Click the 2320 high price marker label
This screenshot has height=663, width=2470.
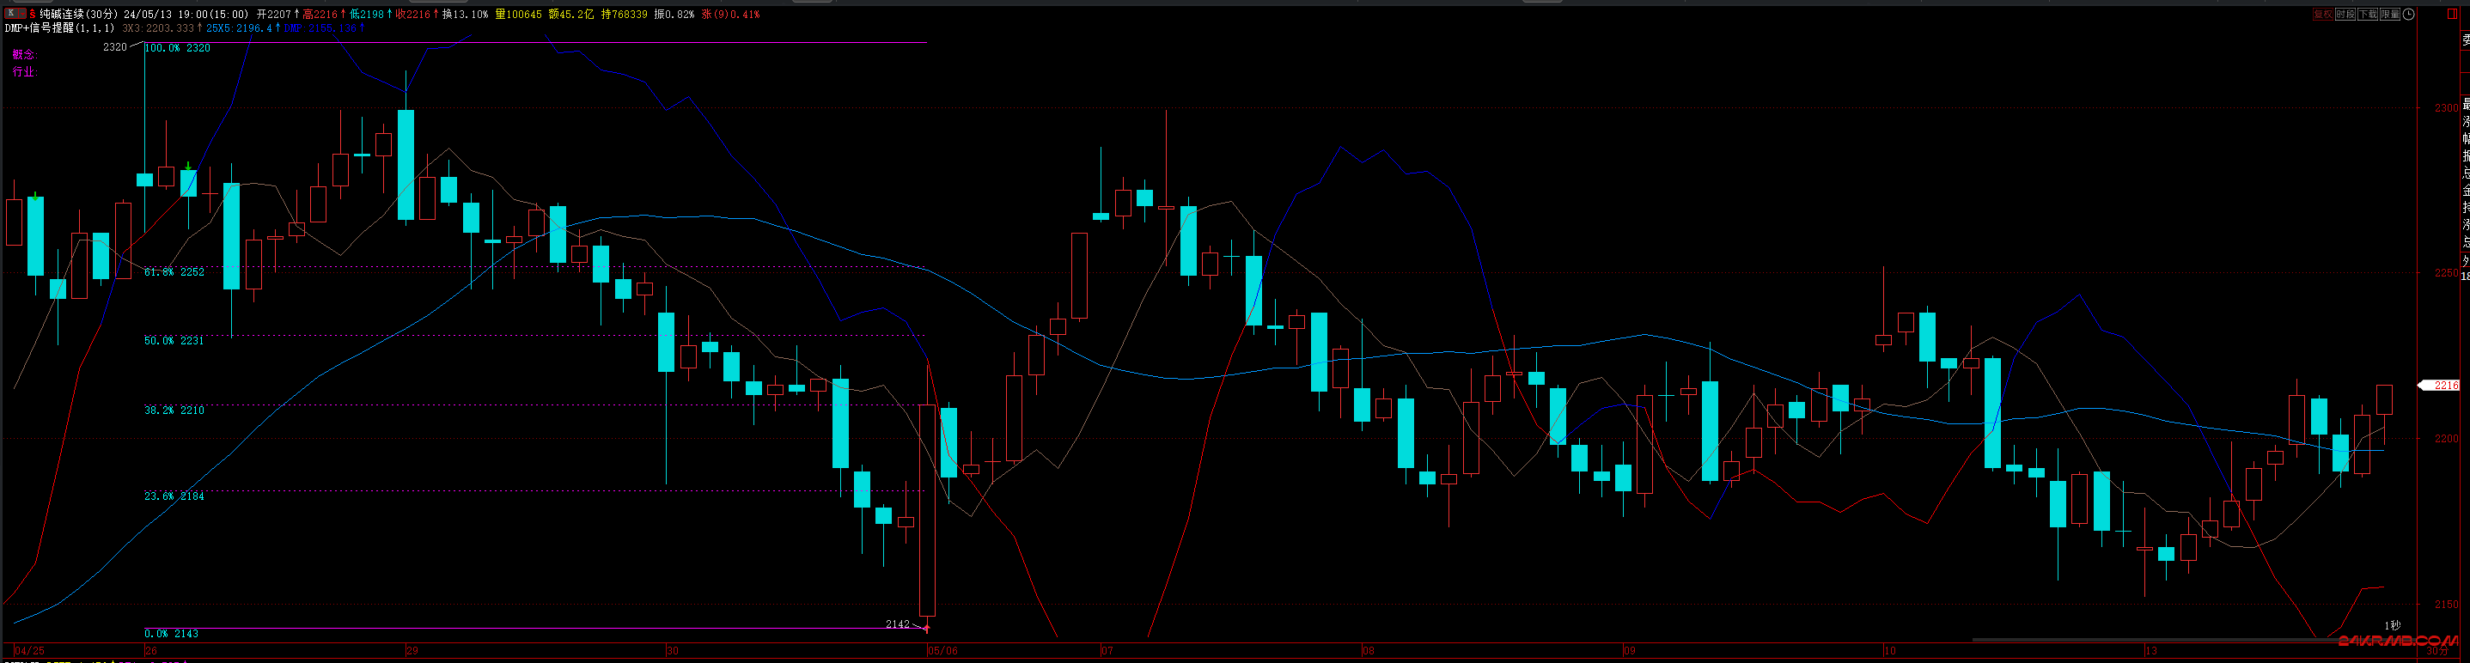pos(115,47)
